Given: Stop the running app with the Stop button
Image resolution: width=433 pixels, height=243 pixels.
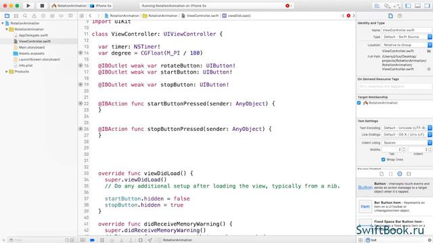Looking at the screenshot, I should (42, 5).
